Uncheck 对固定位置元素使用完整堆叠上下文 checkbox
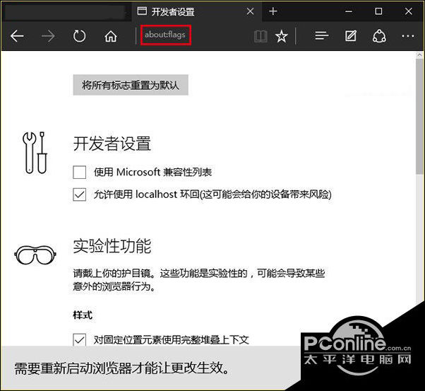The height and width of the screenshot is (391, 425). tap(79, 339)
